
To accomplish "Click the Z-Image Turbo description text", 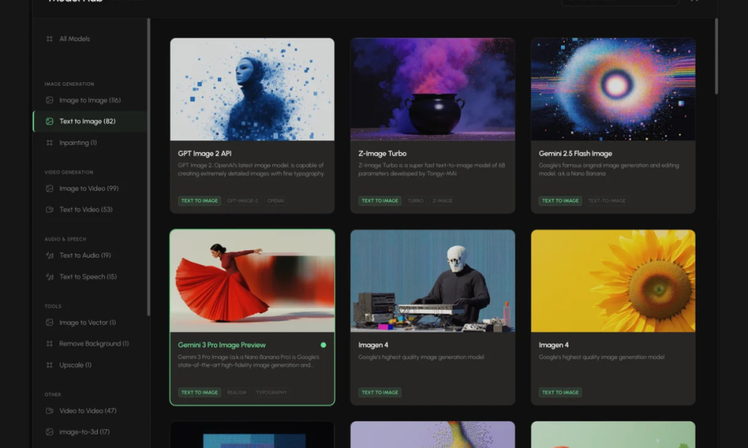I will 432,169.
